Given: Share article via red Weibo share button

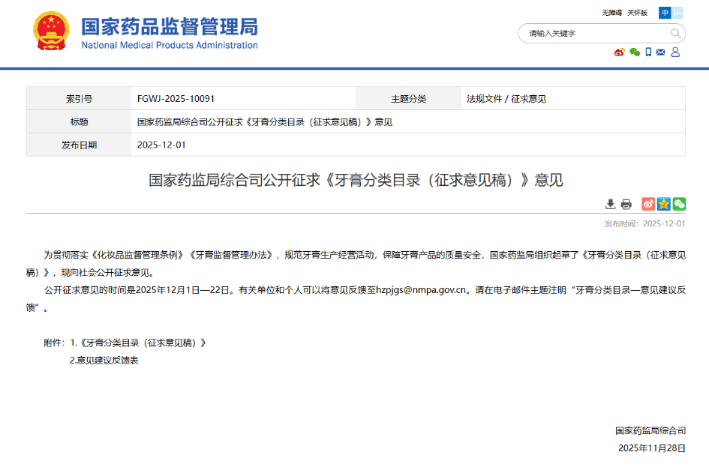Looking at the screenshot, I should [x=648, y=204].
